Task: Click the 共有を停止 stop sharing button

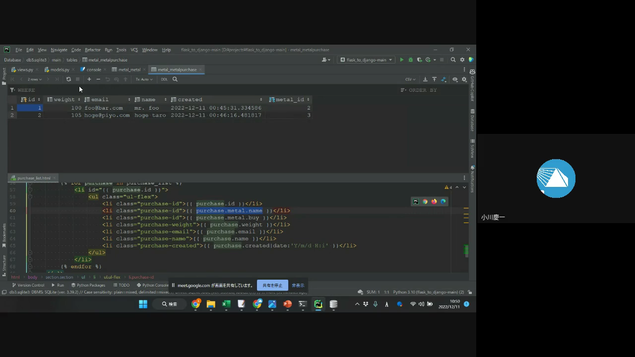Action: coord(272,286)
